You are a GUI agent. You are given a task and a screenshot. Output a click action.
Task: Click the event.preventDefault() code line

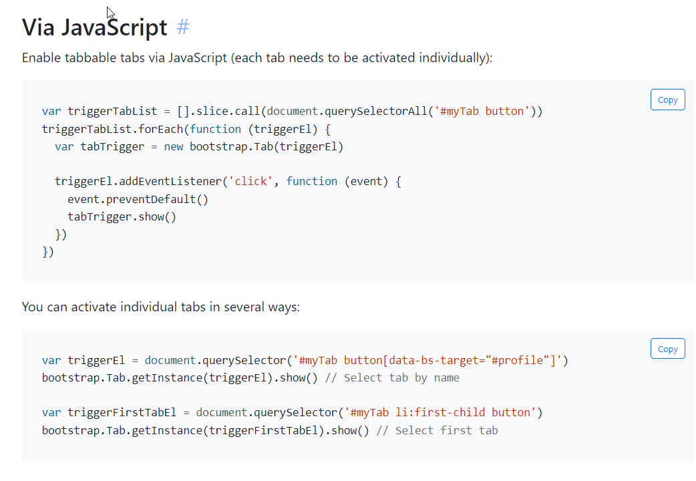click(138, 199)
